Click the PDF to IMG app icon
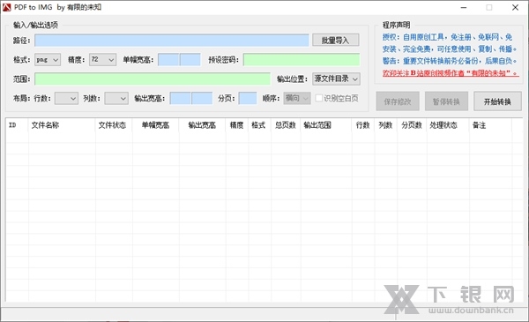 click(6, 7)
